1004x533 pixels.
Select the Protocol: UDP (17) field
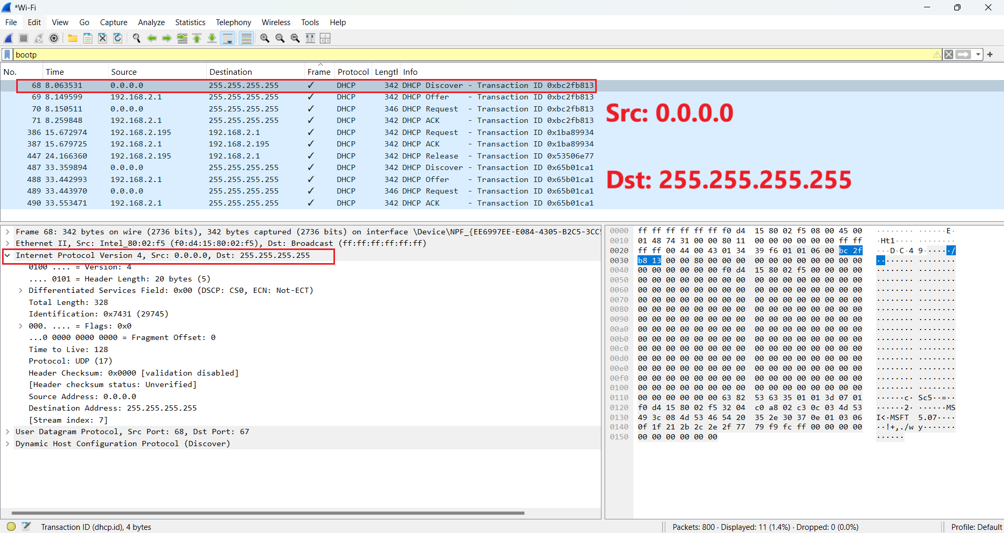70,361
